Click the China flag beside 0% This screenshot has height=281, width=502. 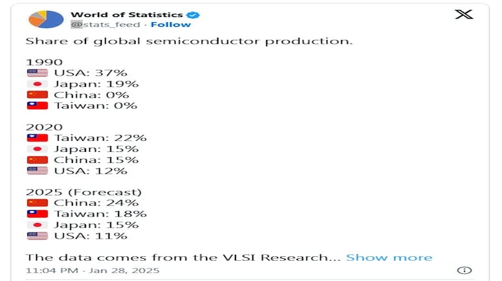click(37, 95)
